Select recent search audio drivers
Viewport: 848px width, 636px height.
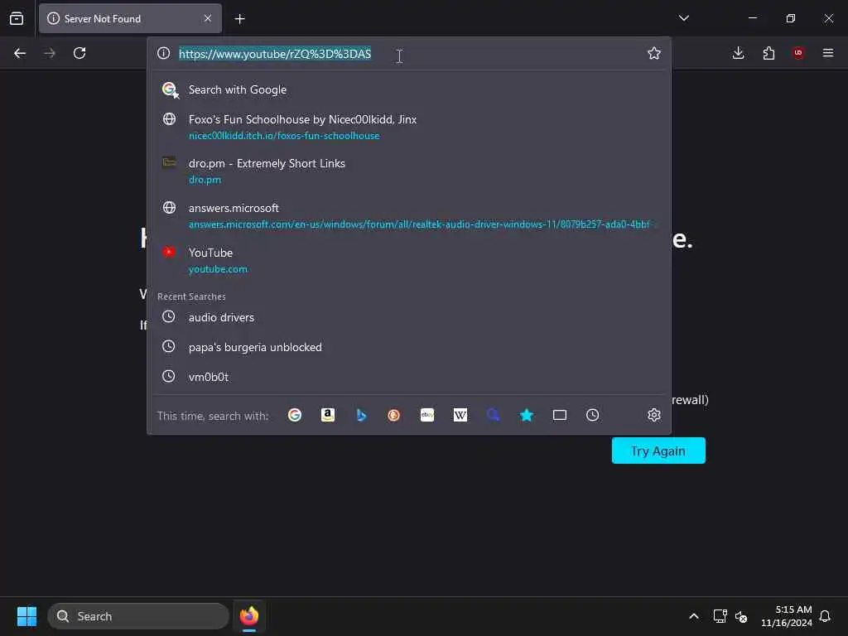tap(409, 317)
